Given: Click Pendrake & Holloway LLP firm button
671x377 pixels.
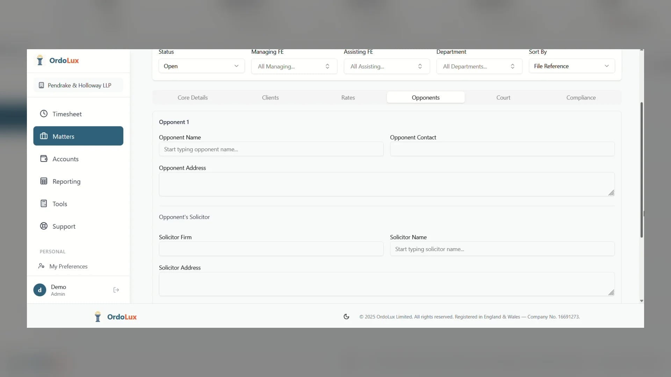Looking at the screenshot, I should pyautogui.click(x=78, y=85).
